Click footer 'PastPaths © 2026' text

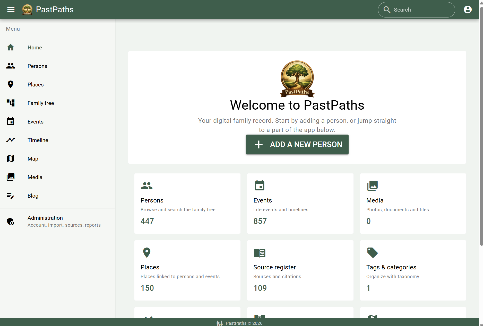tap(244, 323)
